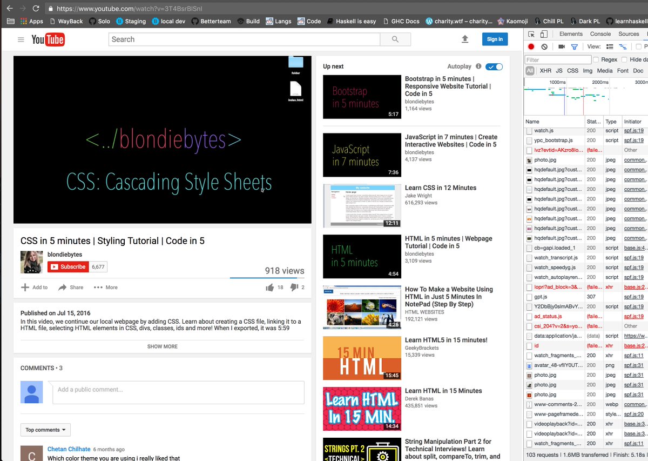Open Bootstrap in 5 minutes video title
648x461 pixels.
point(448,86)
